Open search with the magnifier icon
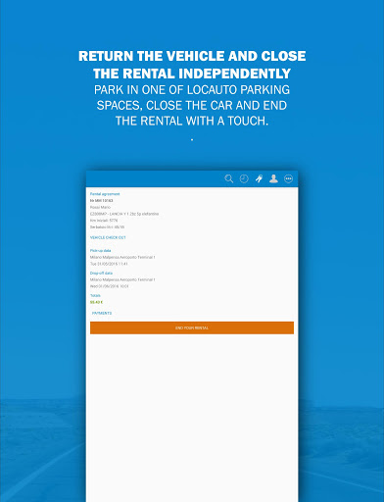Screen dimensions: 384x502 [x=229, y=178]
